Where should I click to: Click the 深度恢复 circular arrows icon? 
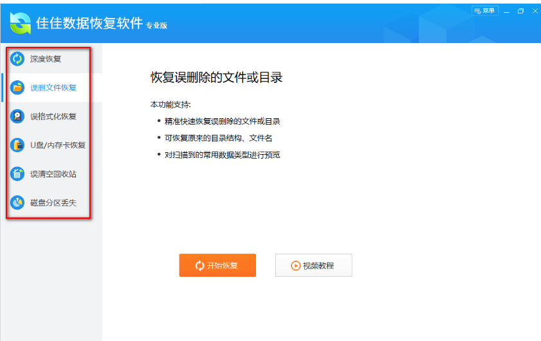pos(17,59)
